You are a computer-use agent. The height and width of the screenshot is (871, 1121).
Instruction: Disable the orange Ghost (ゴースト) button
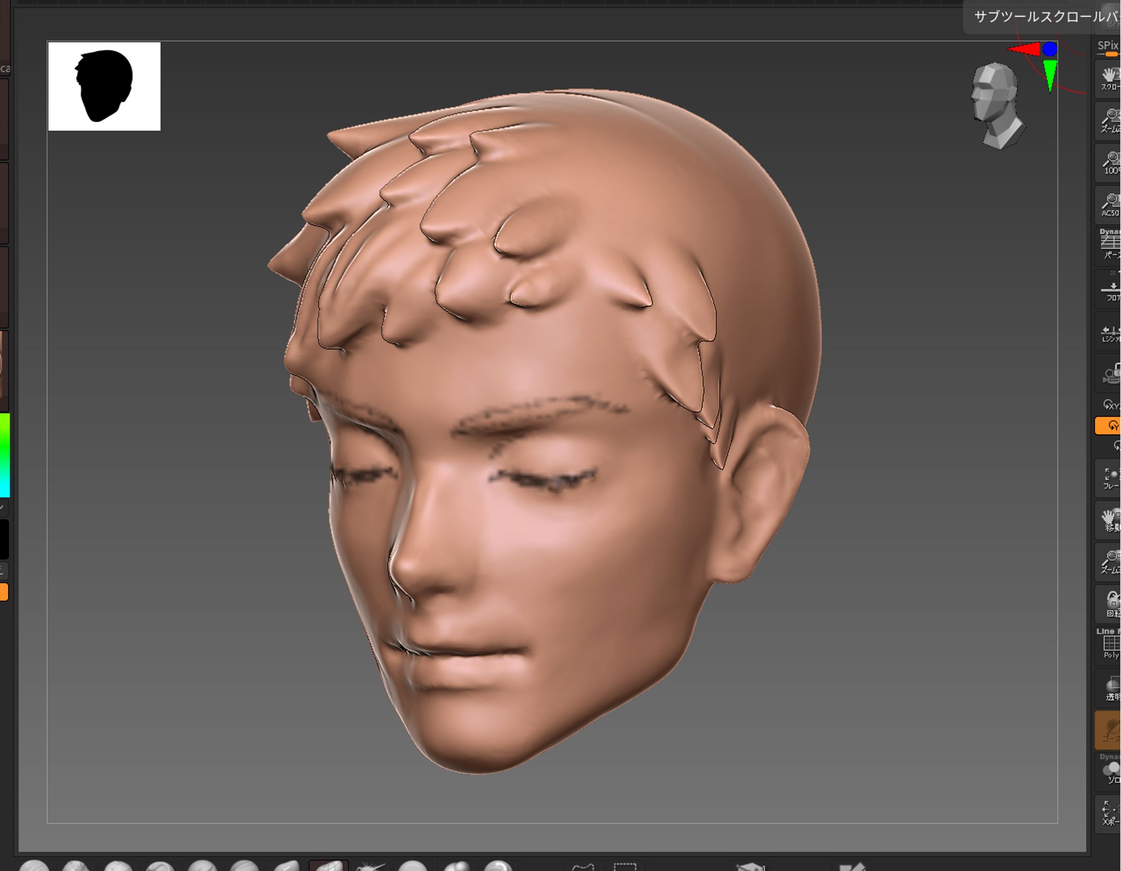(x=1109, y=730)
